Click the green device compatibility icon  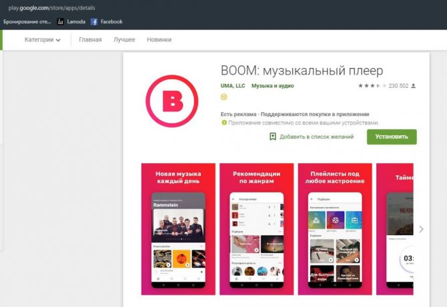click(x=224, y=123)
